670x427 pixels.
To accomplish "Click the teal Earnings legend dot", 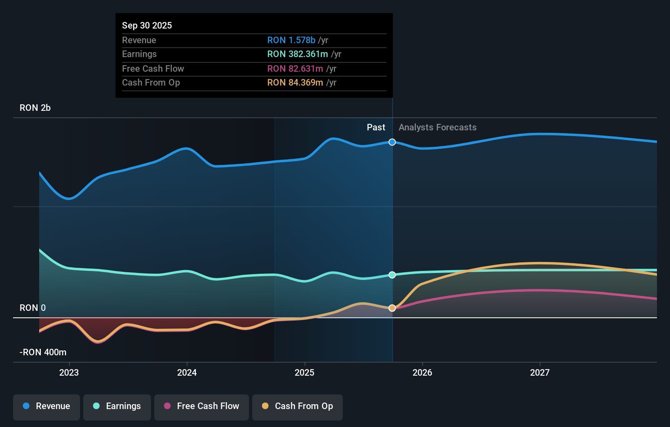I will tap(95, 406).
